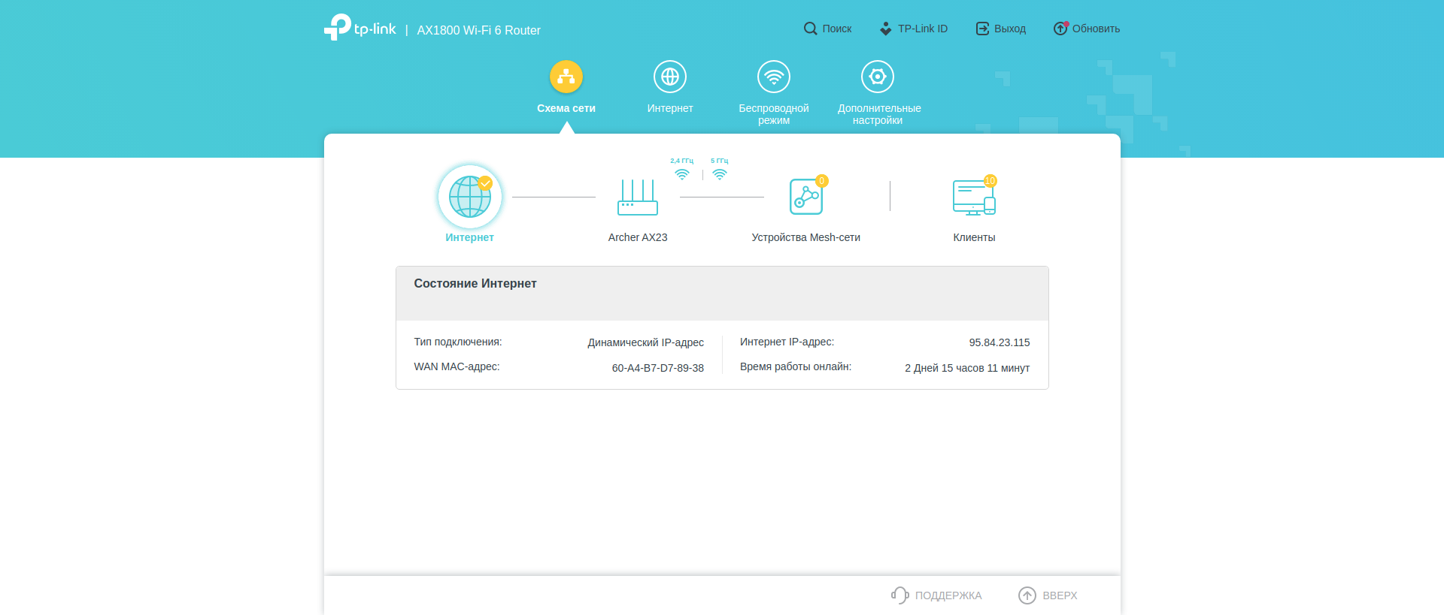1444x615 pixels.
Task: Click the Выход link text
Action: coord(1010,29)
